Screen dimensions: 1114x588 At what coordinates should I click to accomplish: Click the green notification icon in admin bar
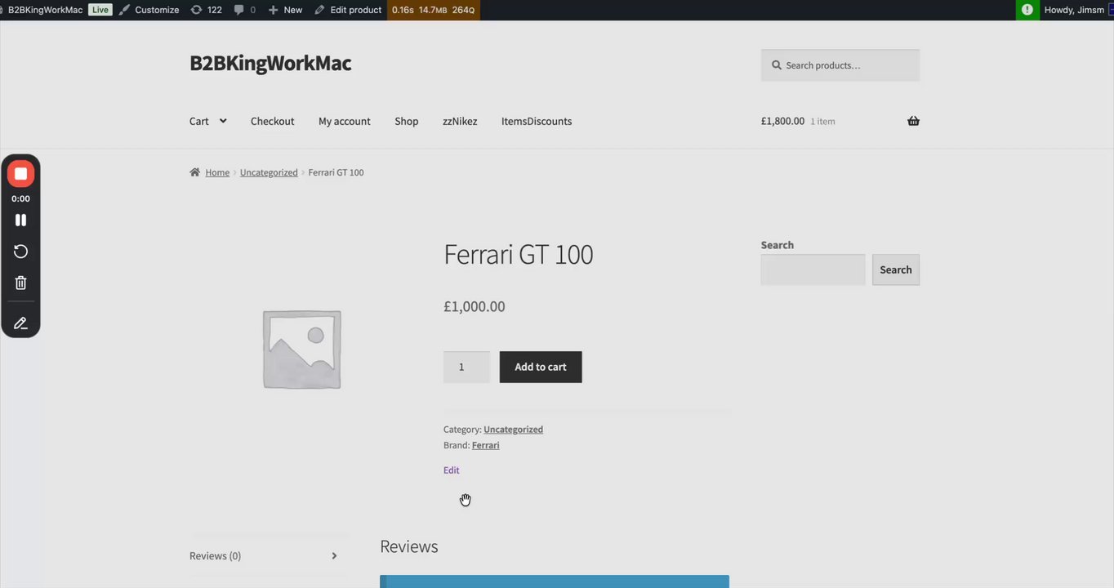tap(1027, 10)
